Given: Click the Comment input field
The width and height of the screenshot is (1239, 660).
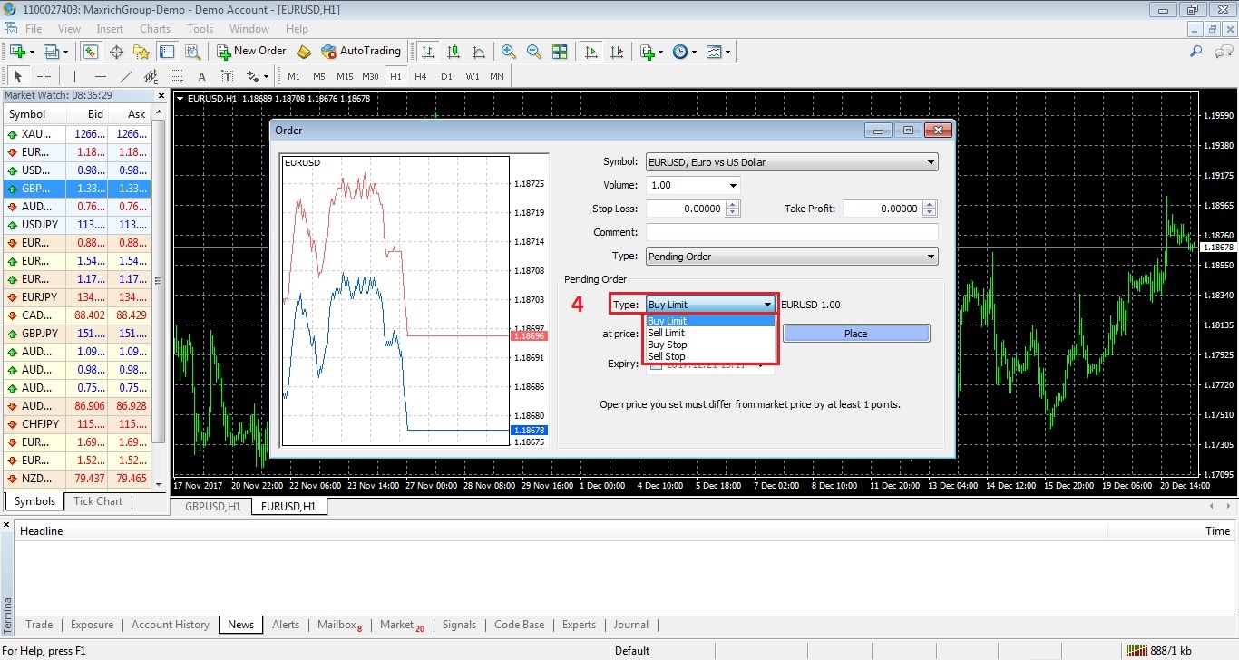Looking at the screenshot, I should coord(792,233).
